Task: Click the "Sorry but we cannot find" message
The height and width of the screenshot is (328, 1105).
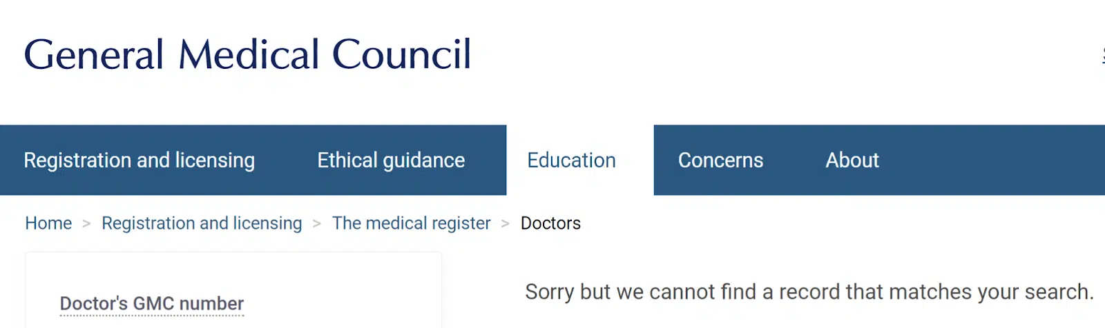Action: (x=809, y=291)
